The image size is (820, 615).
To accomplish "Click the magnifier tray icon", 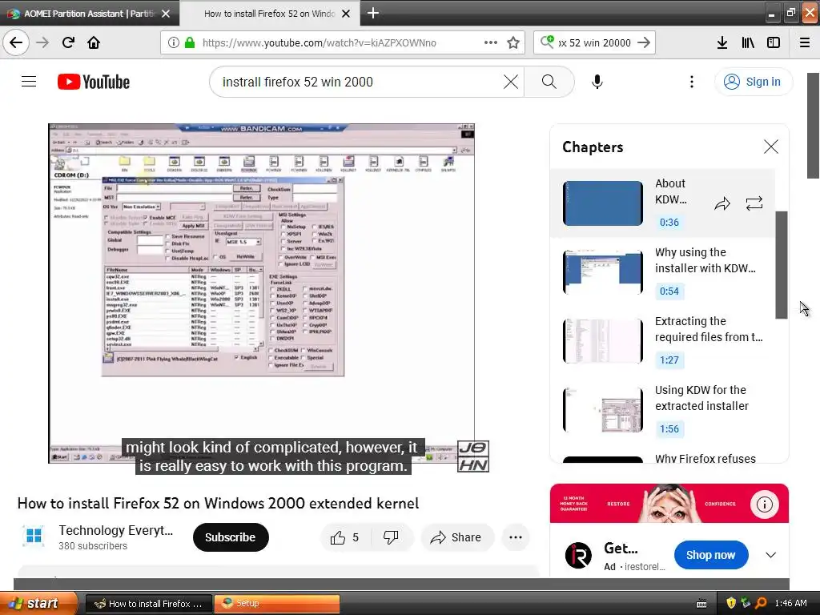I will (x=761, y=603).
